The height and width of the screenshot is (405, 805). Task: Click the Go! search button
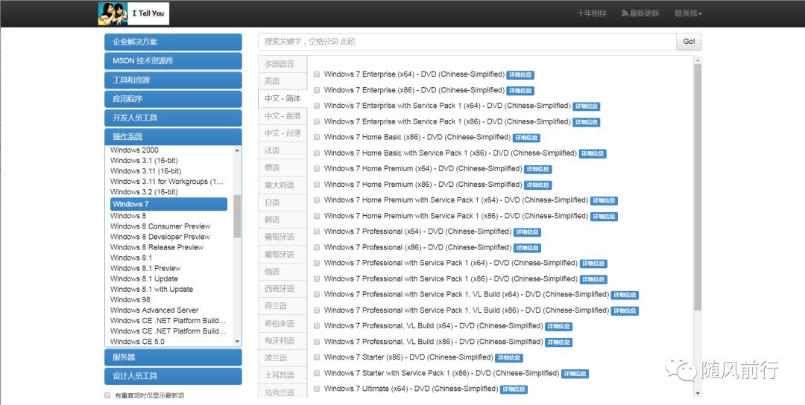tap(689, 42)
